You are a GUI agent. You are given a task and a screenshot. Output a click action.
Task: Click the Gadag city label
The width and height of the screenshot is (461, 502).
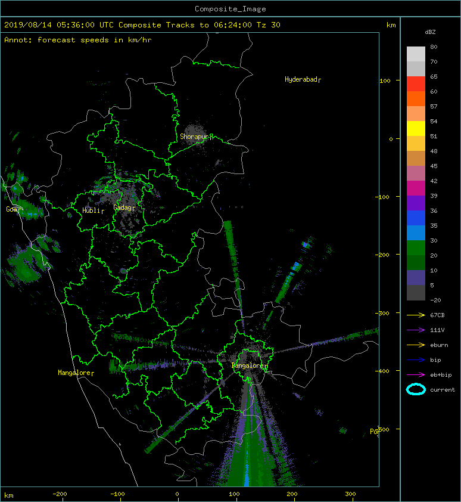124,207
